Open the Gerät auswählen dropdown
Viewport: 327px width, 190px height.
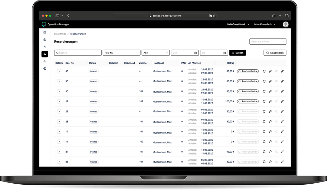pos(268,41)
